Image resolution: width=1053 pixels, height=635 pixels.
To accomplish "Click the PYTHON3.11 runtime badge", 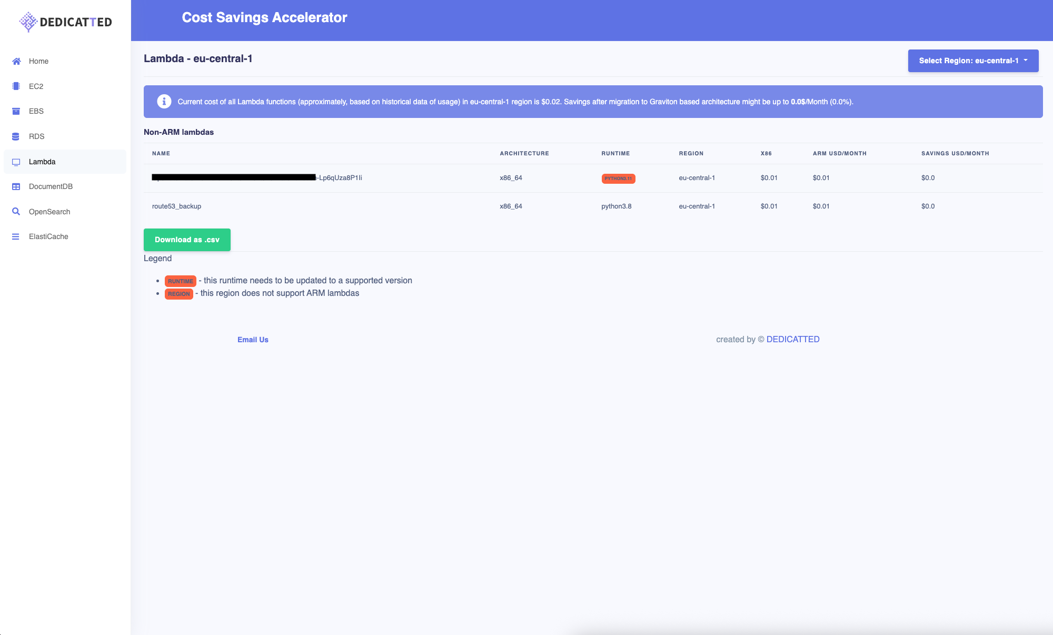I will (x=618, y=178).
